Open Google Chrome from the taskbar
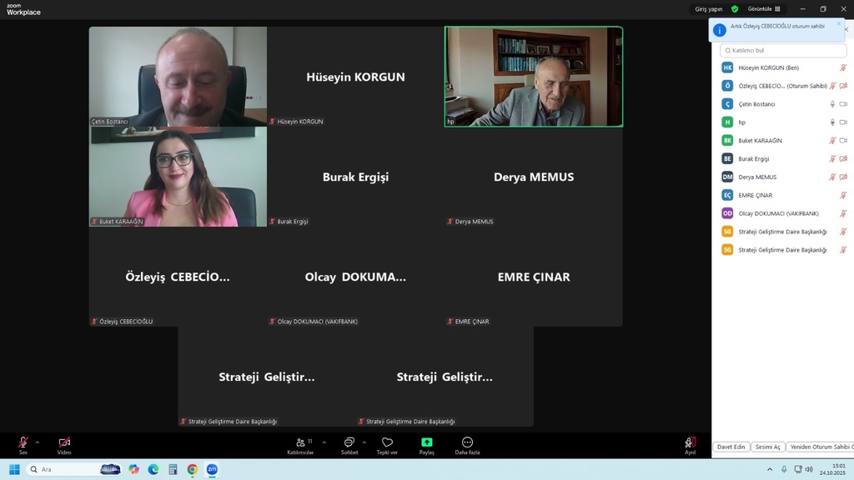Screen dimensions: 854x480 pos(193,470)
